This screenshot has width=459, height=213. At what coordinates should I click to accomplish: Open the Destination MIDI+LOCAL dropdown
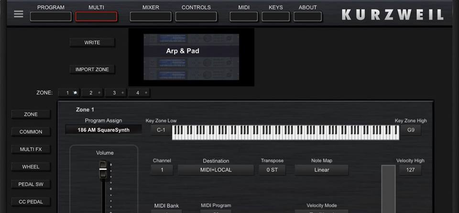point(216,170)
